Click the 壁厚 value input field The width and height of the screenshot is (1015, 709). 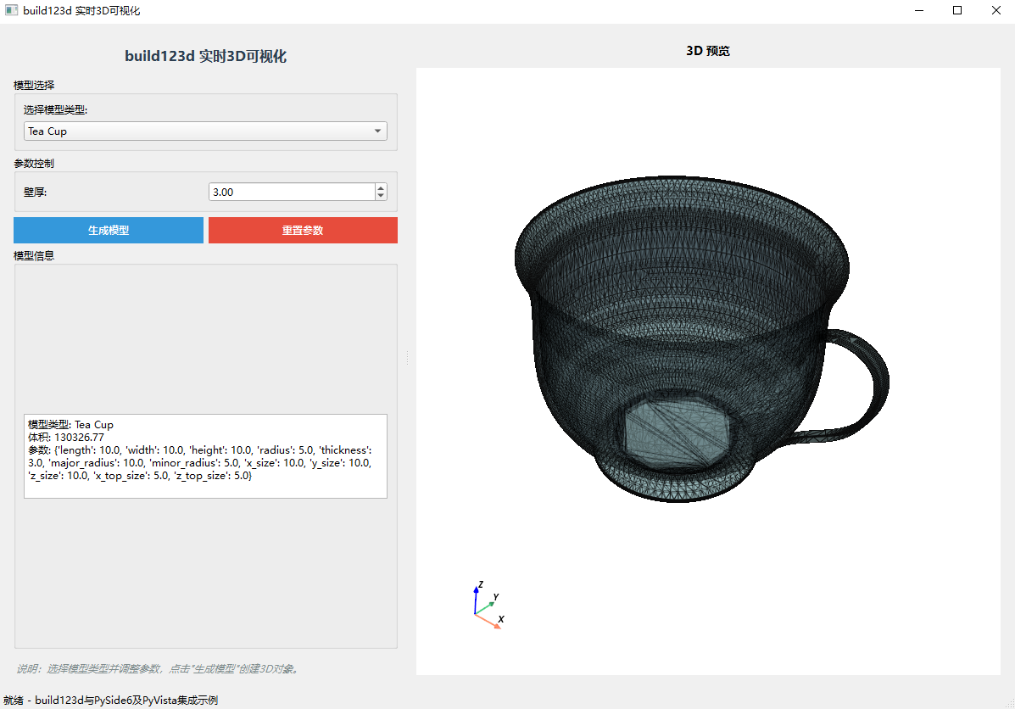point(288,191)
